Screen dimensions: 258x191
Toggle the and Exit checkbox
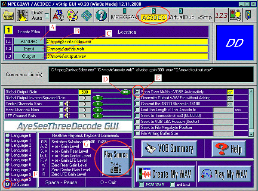click(x=172, y=185)
